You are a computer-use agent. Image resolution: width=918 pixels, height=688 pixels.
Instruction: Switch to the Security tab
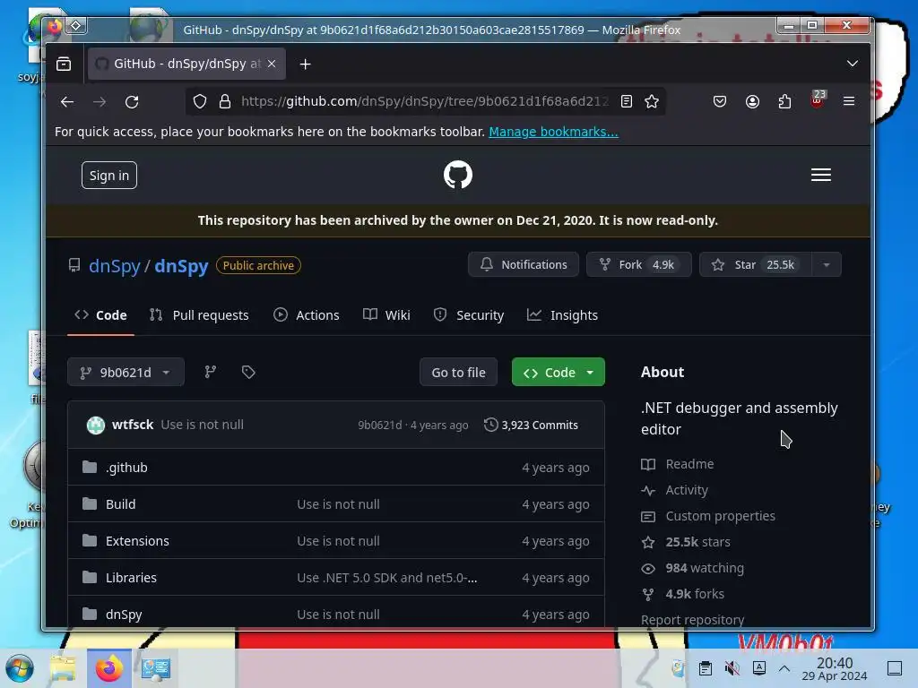[x=468, y=315]
